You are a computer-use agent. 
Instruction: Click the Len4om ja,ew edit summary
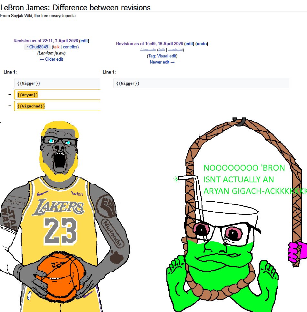51,53
